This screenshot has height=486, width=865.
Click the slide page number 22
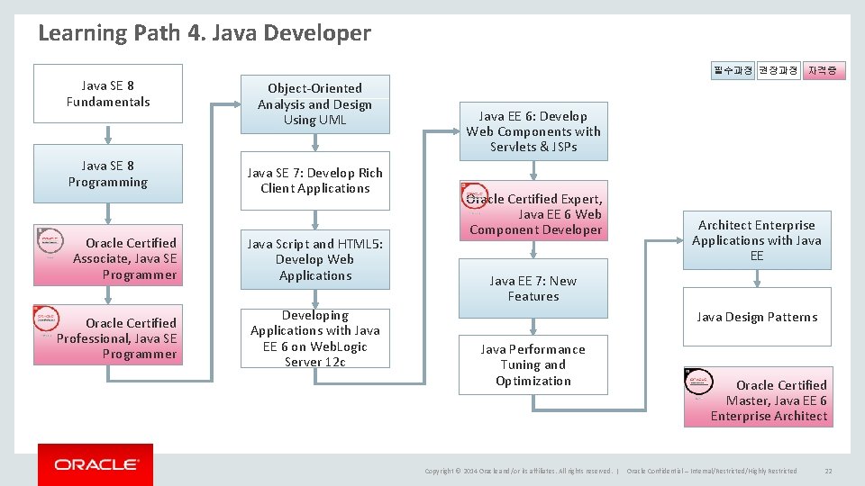[x=828, y=471]
